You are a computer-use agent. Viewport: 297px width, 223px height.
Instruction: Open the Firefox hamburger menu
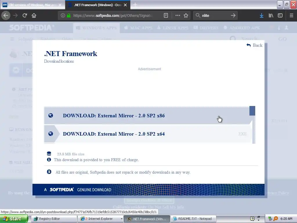(x=291, y=16)
